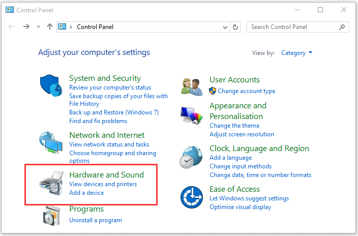Open User Accounts heading
358x236 pixels.
pos(234,80)
